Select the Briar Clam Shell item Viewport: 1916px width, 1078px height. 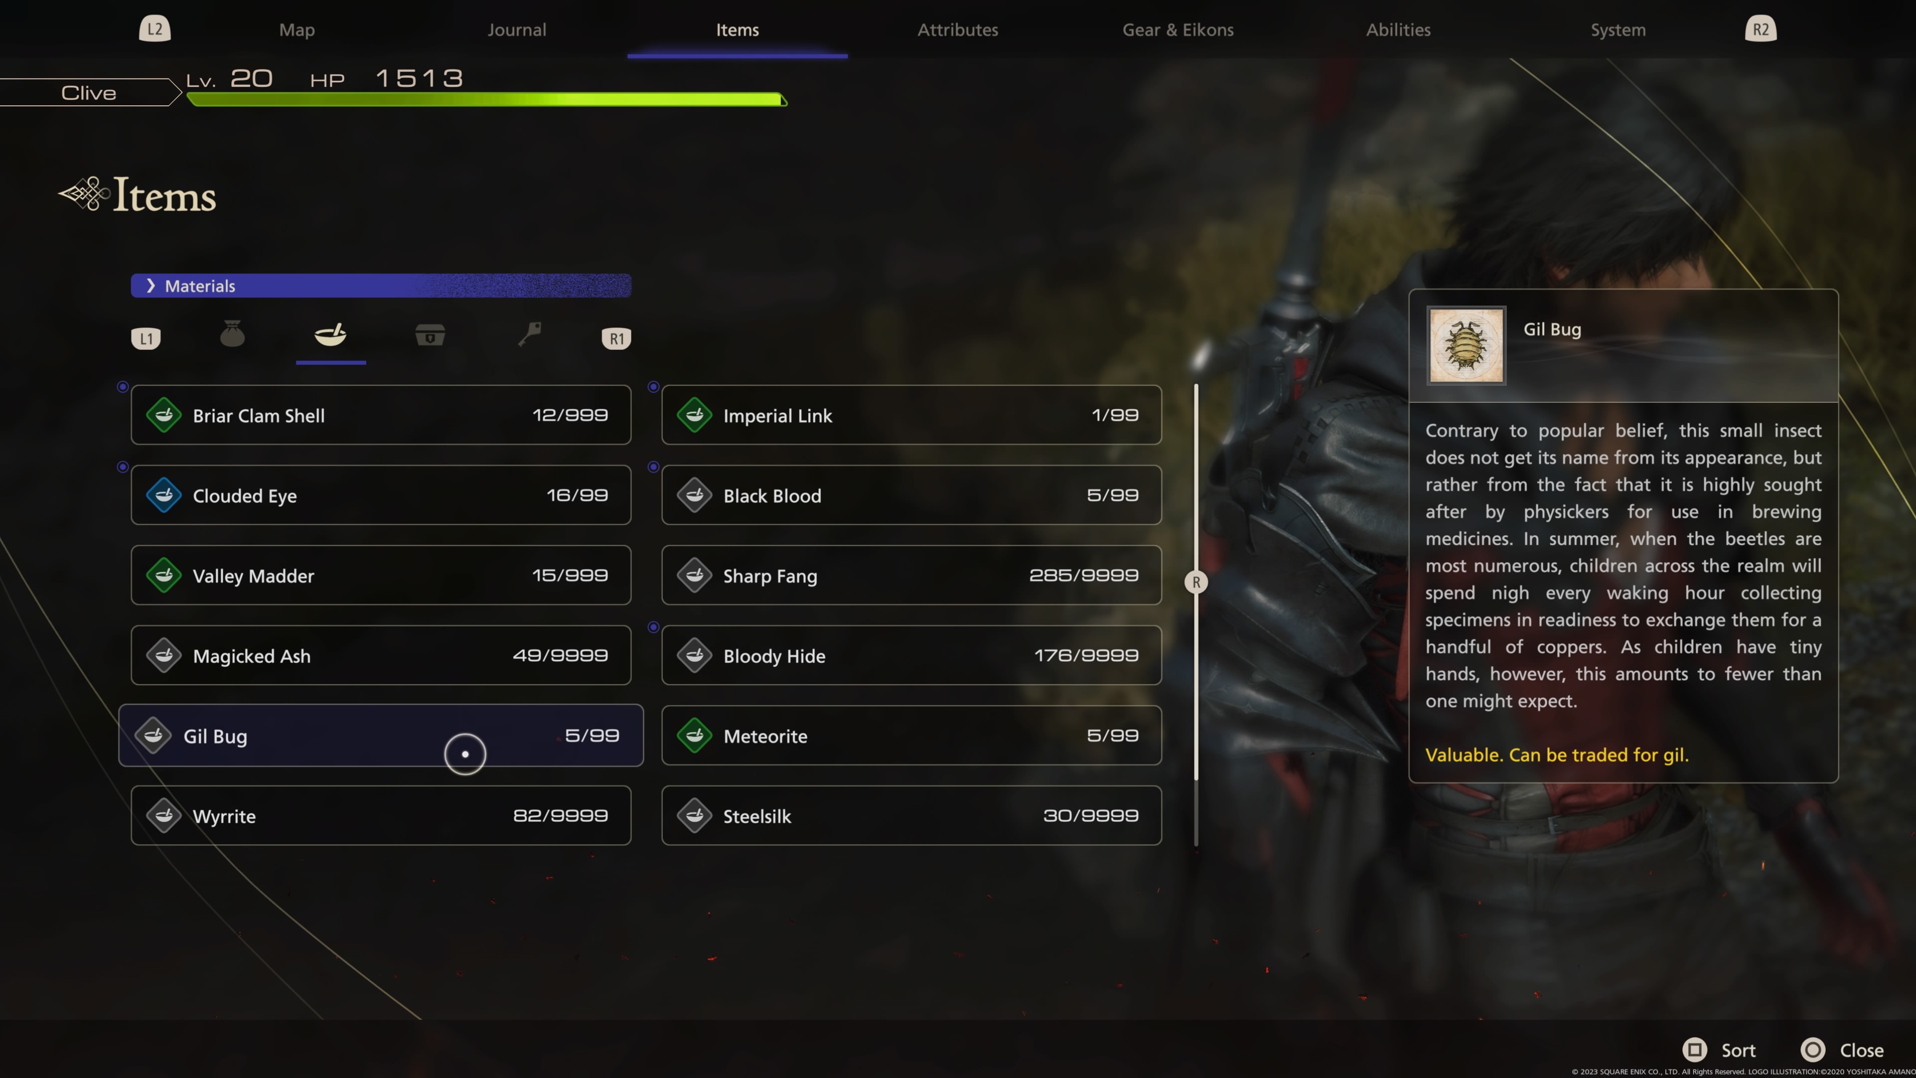click(x=381, y=415)
